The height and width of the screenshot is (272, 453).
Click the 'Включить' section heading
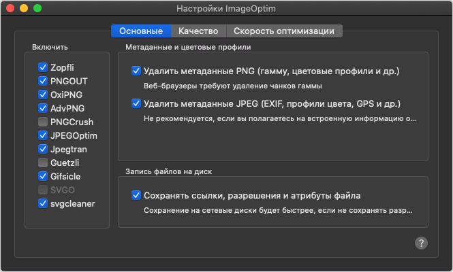(x=50, y=47)
